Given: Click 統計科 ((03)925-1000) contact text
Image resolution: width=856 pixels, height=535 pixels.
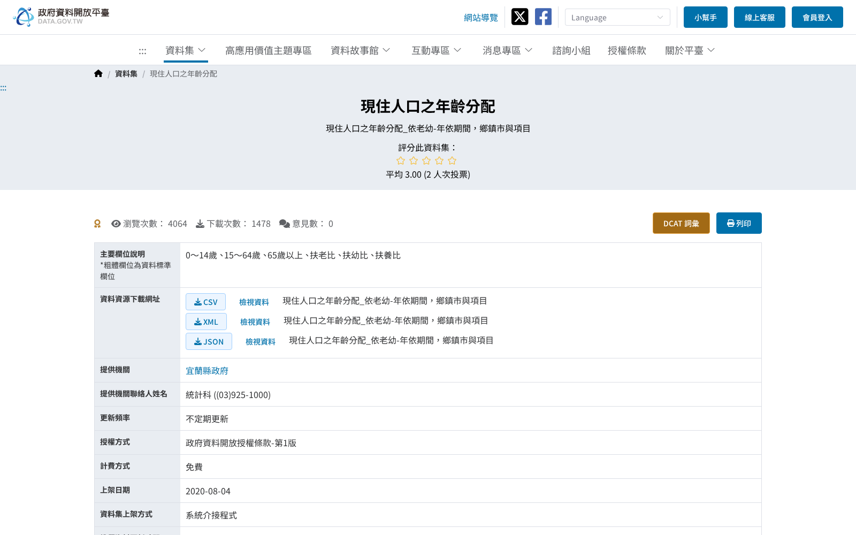Looking at the screenshot, I should (228, 395).
